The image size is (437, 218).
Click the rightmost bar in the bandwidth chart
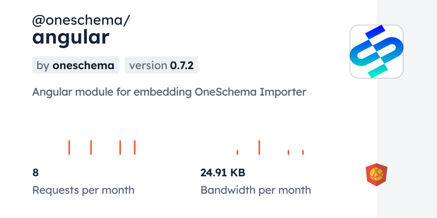point(303,152)
